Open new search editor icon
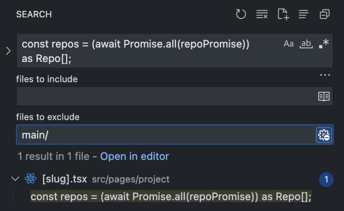The width and height of the screenshot is (344, 211). 283,14
